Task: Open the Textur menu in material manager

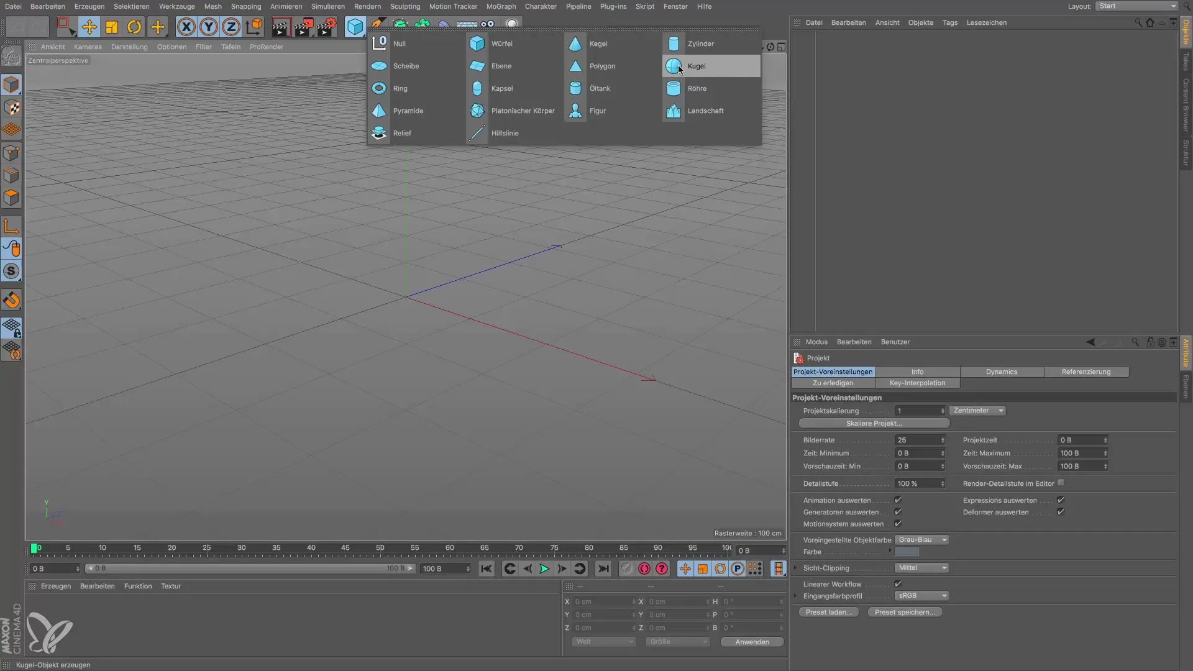Action: pyautogui.click(x=171, y=587)
